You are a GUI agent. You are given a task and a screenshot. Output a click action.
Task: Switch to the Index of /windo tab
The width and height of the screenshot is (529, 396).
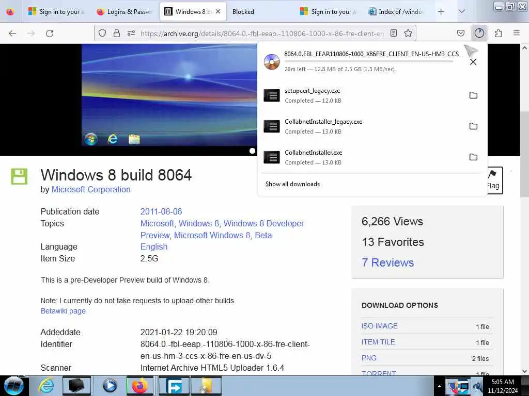tap(395, 12)
